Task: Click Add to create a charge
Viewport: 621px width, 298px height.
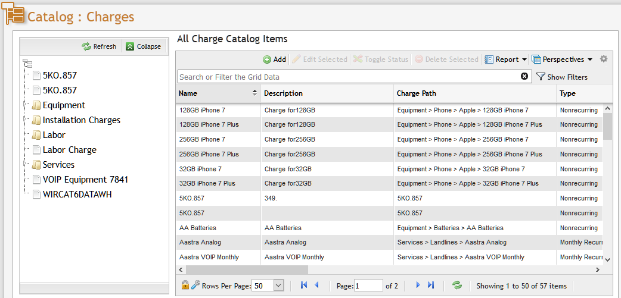Action: pyautogui.click(x=274, y=59)
